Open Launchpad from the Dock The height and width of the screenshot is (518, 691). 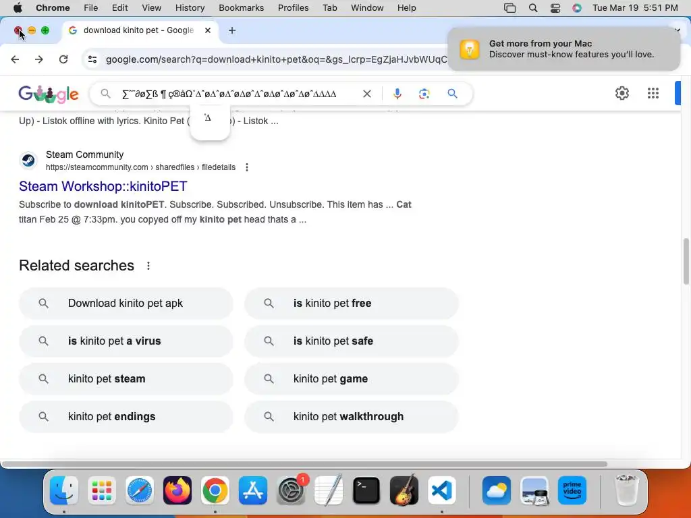102,490
